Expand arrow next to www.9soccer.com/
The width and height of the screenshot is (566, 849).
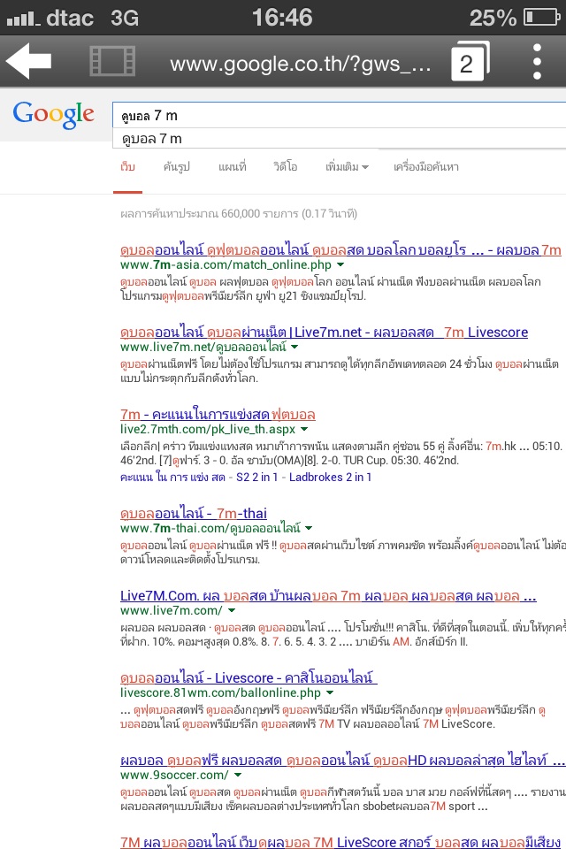coord(238,775)
